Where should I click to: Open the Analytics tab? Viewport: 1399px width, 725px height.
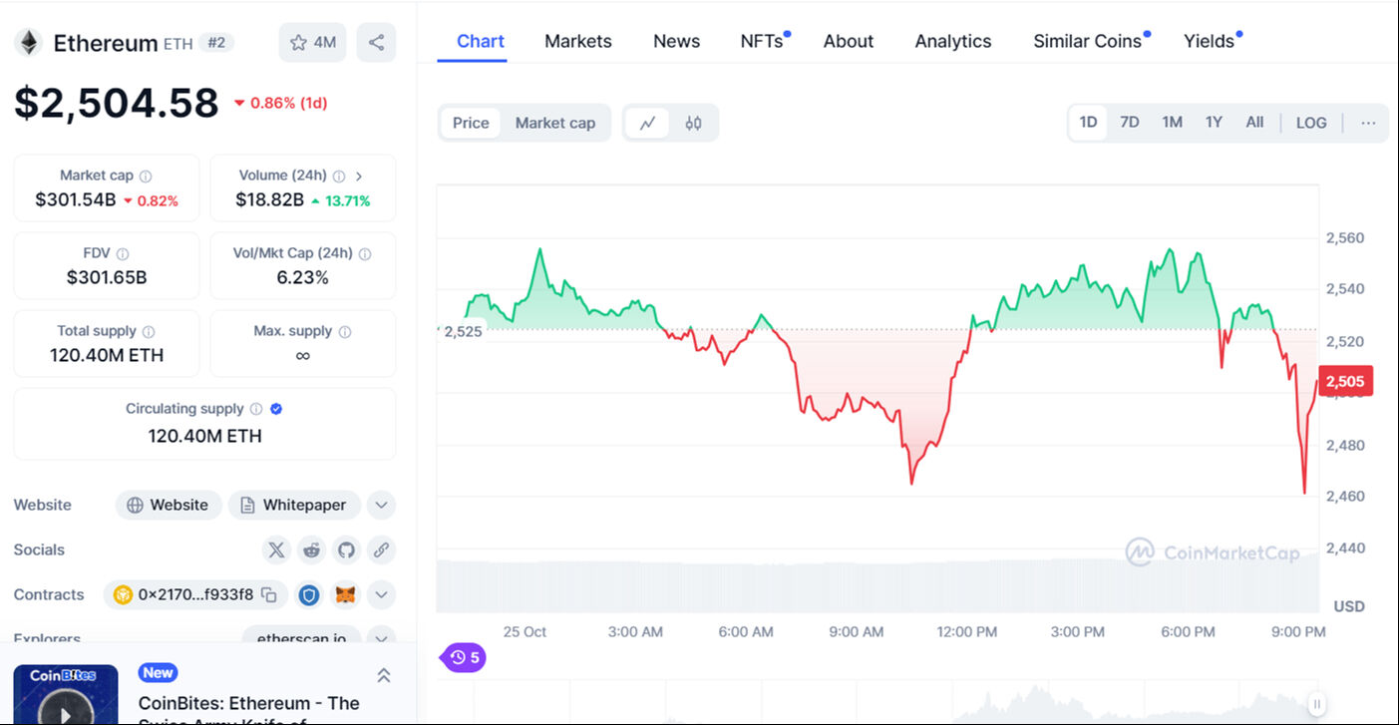952,41
